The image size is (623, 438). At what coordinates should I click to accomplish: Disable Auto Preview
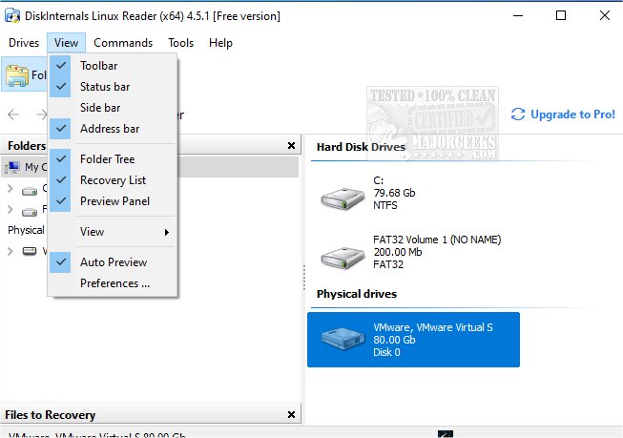(113, 262)
